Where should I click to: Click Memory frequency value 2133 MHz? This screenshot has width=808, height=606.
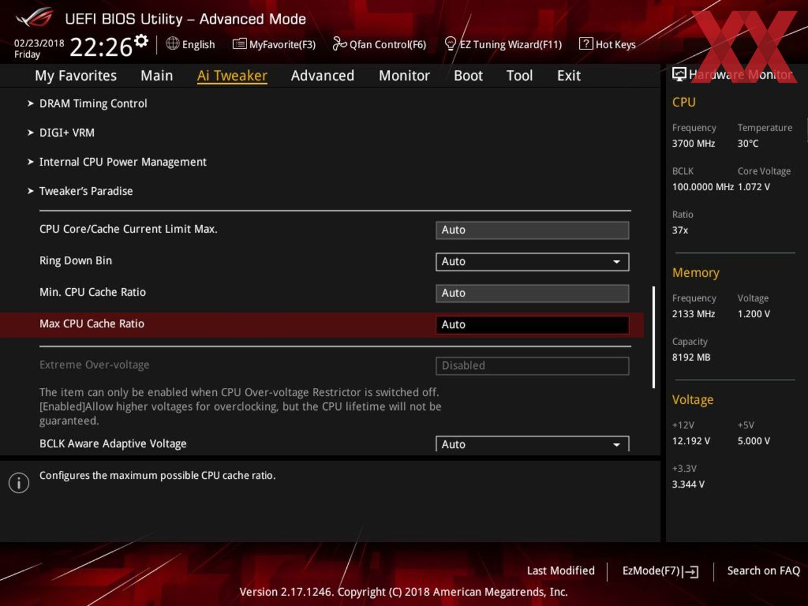(693, 314)
